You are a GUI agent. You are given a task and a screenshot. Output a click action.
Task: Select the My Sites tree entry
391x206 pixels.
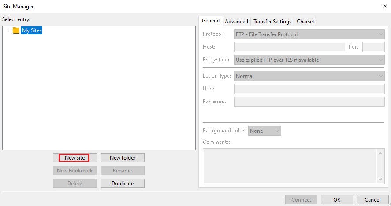[32, 31]
